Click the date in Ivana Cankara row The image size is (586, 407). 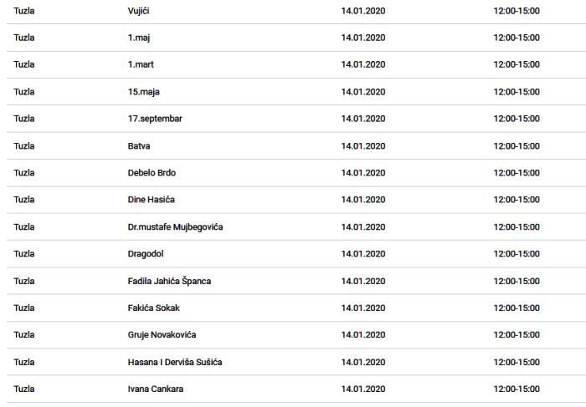(x=363, y=389)
